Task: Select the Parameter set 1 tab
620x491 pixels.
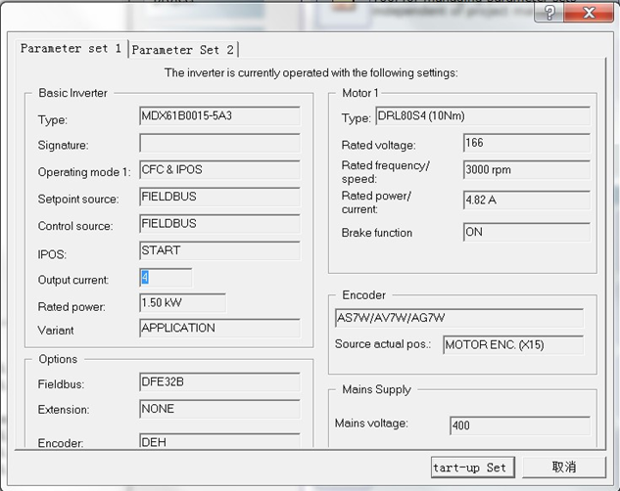Action: [x=72, y=48]
